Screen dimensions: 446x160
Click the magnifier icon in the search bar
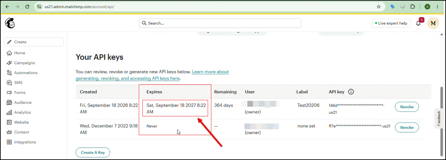(144, 23)
